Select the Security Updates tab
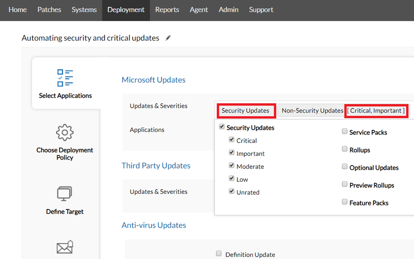 point(245,111)
